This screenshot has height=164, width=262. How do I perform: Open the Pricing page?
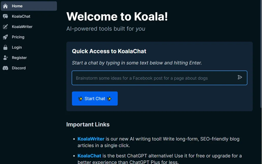(18, 37)
